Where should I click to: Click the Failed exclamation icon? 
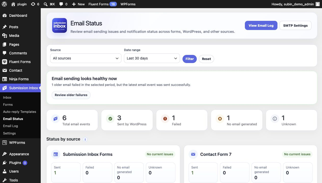pos(165,119)
